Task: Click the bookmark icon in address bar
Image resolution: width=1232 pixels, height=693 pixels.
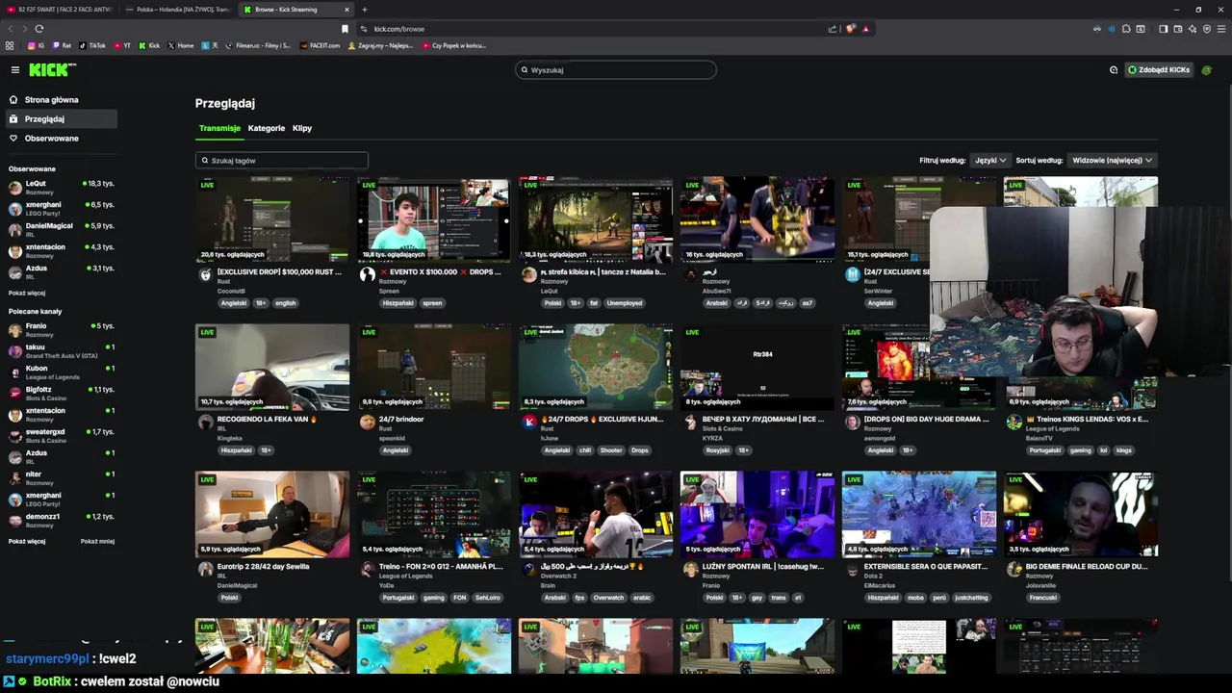Action: click(x=345, y=29)
